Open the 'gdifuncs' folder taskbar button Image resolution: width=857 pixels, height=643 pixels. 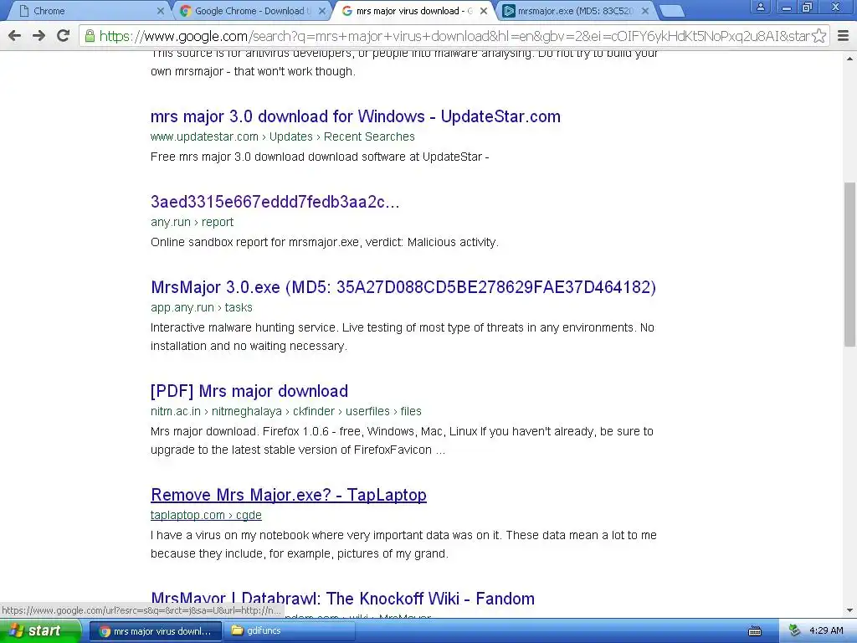tap(290, 631)
